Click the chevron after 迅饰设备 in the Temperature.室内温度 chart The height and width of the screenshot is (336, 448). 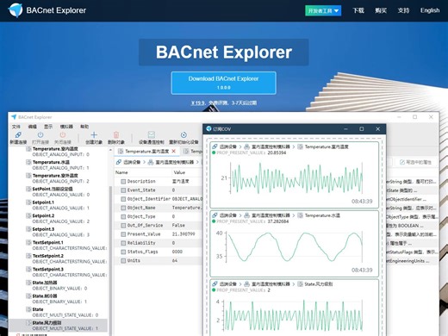tap(240, 146)
